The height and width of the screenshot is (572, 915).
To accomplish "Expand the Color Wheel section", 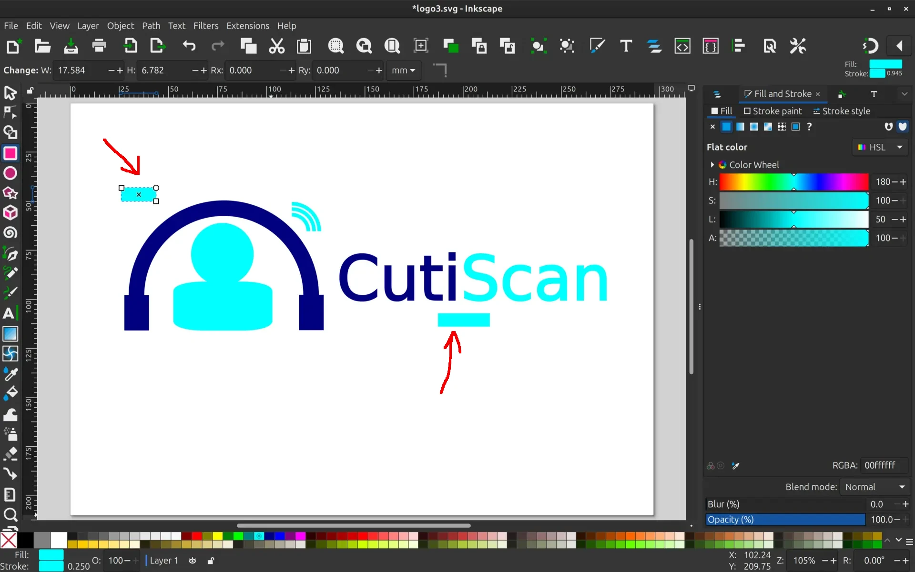I will tap(712, 165).
